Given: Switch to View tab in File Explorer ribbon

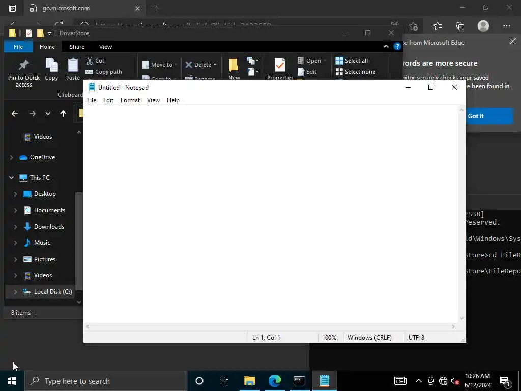Looking at the screenshot, I should click(x=105, y=47).
